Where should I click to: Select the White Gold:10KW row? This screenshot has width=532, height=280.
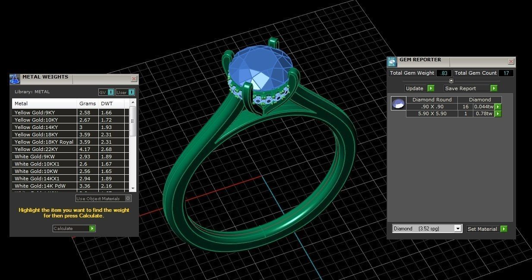(71, 171)
